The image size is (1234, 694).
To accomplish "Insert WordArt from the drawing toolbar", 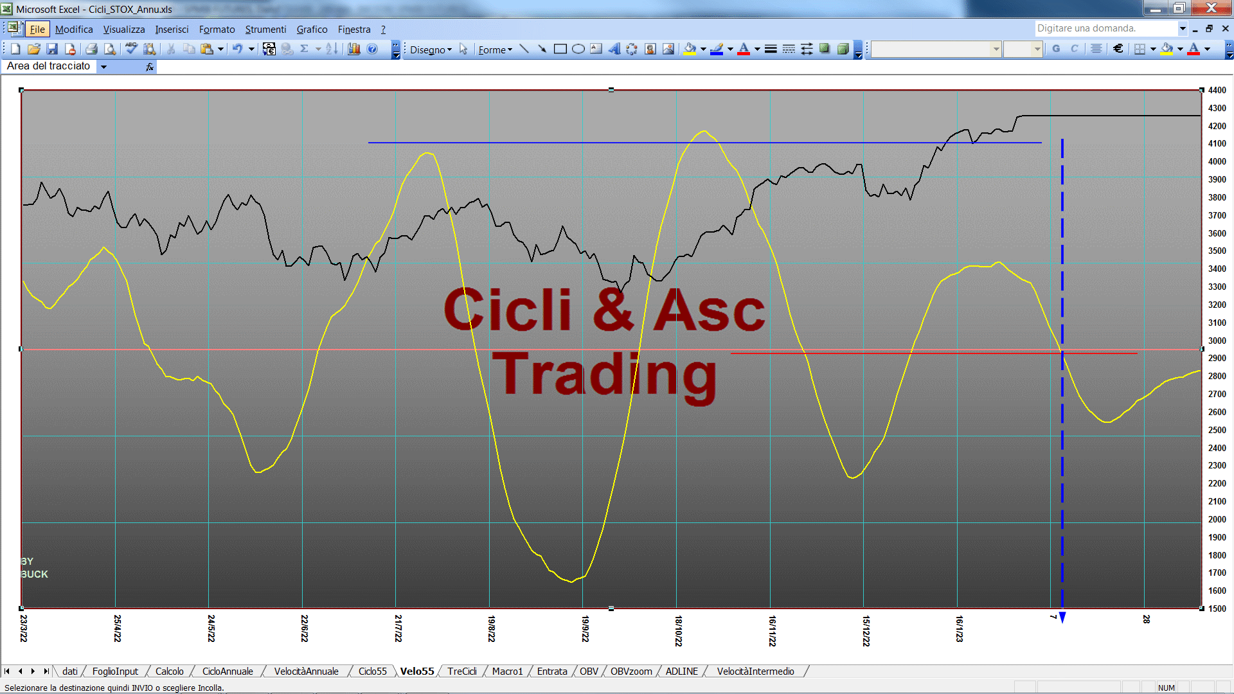I will pyautogui.click(x=614, y=49).
